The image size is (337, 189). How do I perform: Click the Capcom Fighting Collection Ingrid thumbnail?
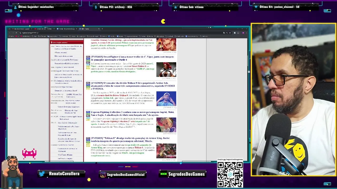point(166,125)
